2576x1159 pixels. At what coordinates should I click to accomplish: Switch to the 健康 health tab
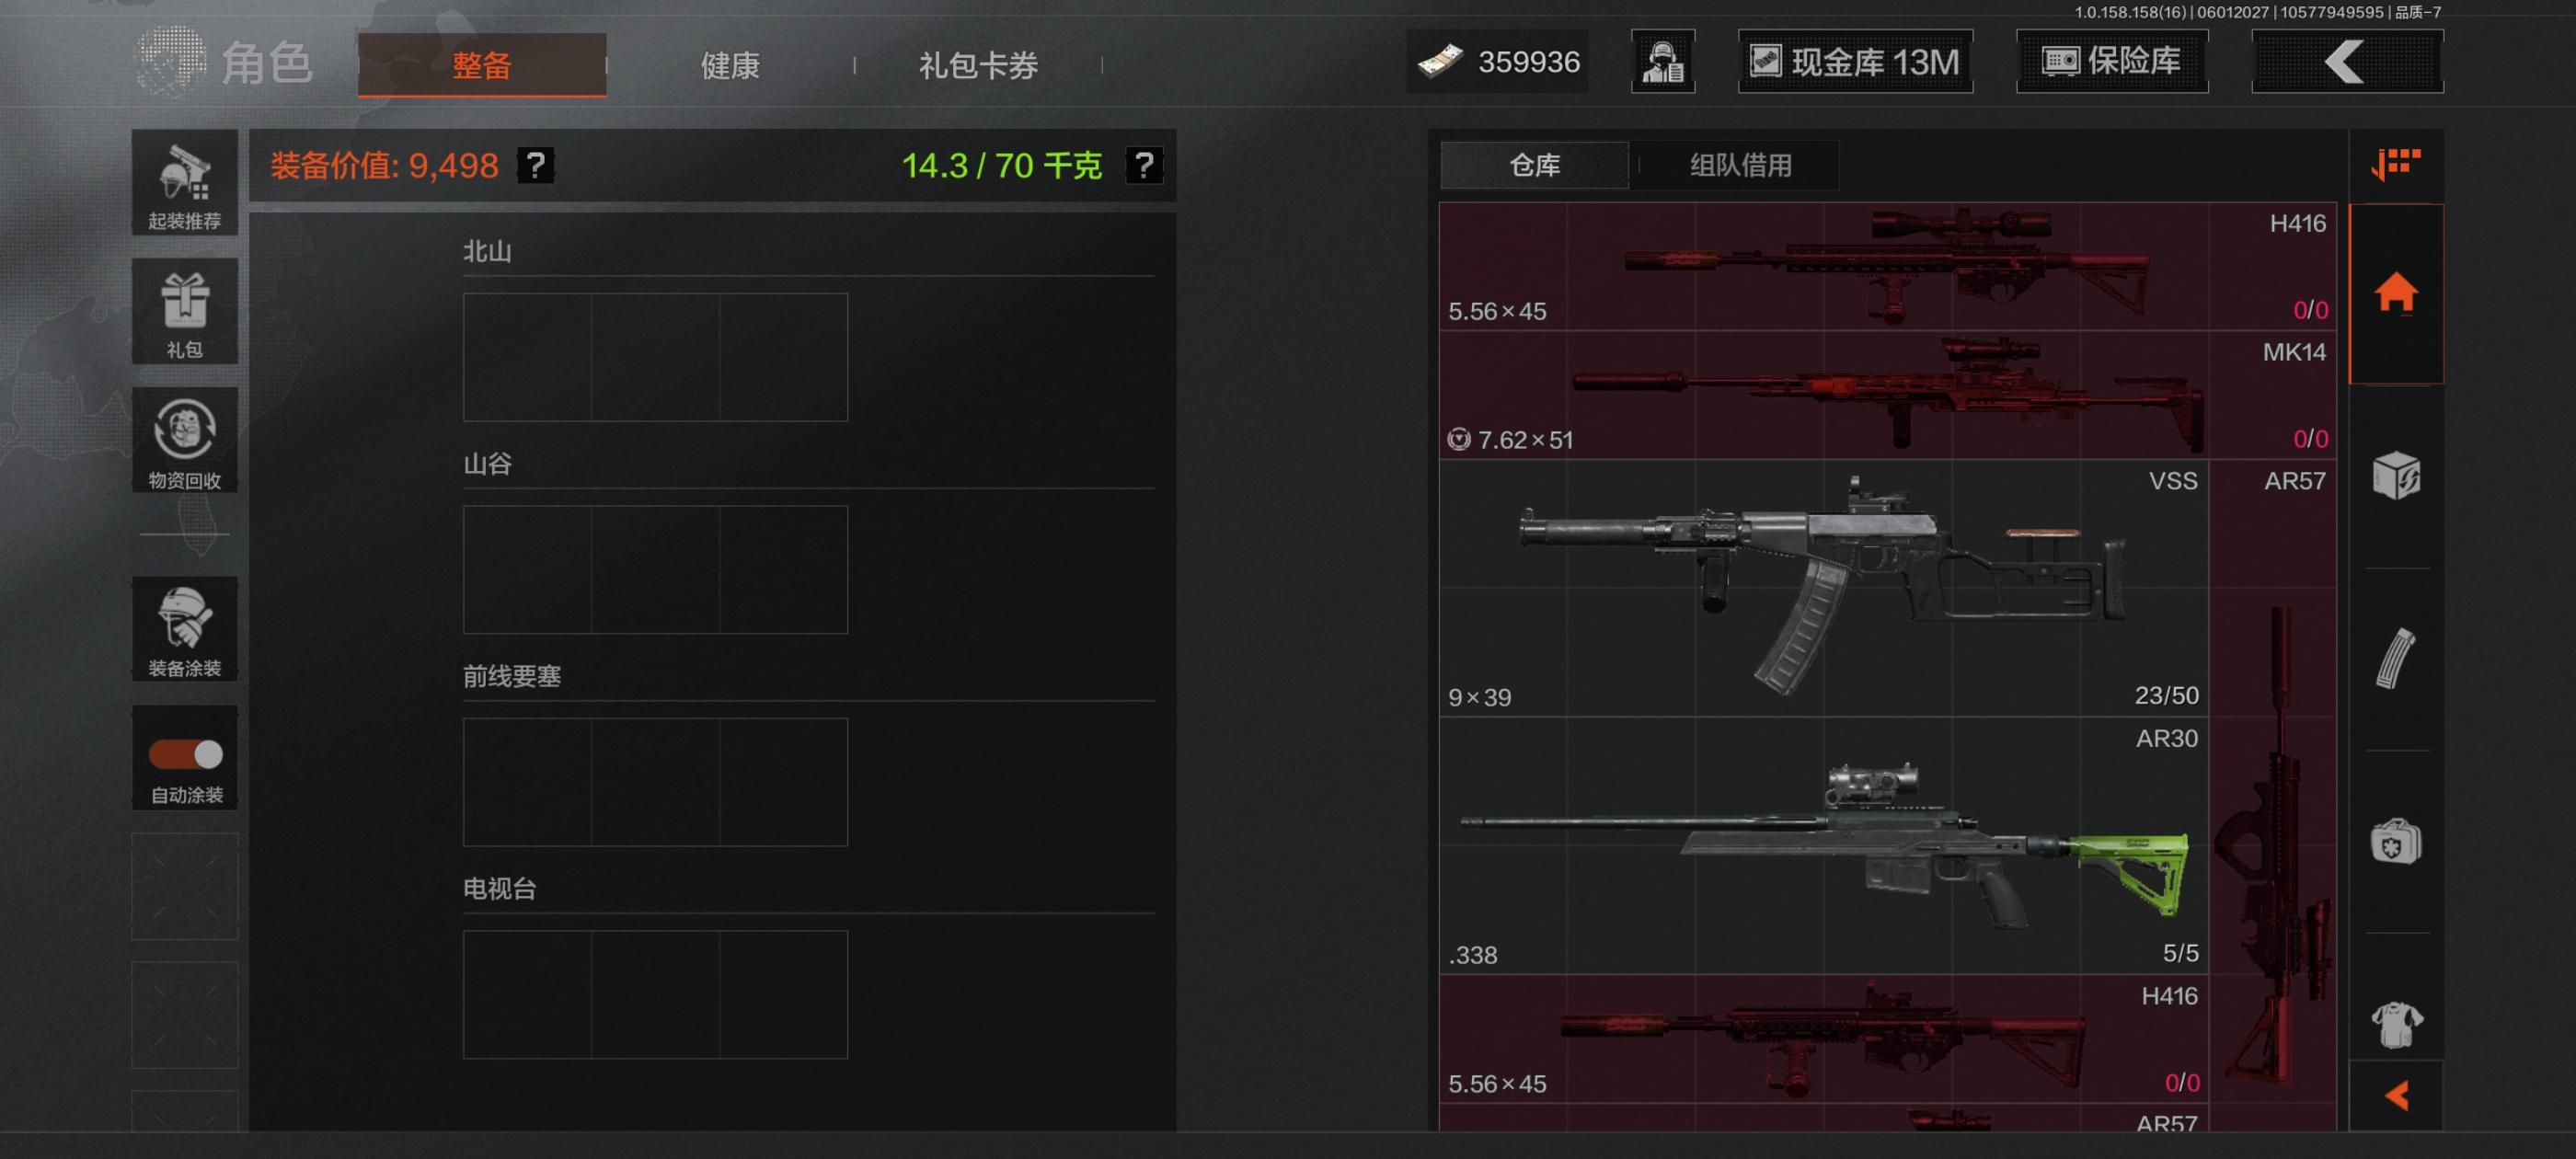pyautogui.click(x=730, y=66)
